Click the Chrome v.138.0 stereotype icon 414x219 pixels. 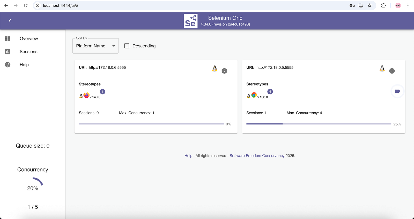254,95
